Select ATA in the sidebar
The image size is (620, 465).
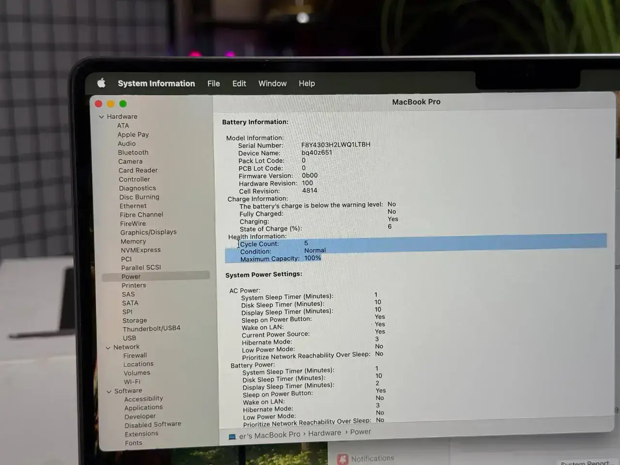(x=123, y=125)
